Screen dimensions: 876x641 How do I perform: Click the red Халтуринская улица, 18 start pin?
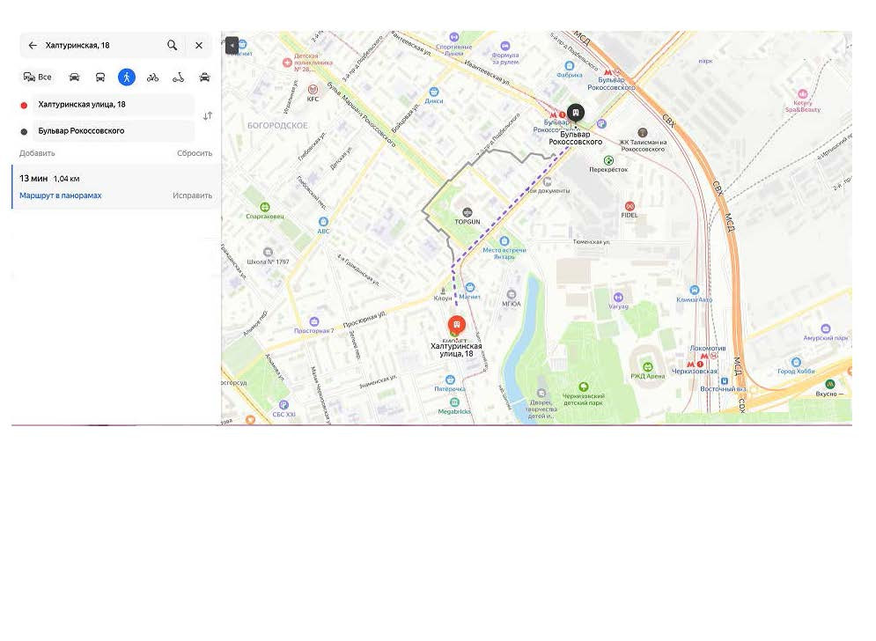click(456, 325)
